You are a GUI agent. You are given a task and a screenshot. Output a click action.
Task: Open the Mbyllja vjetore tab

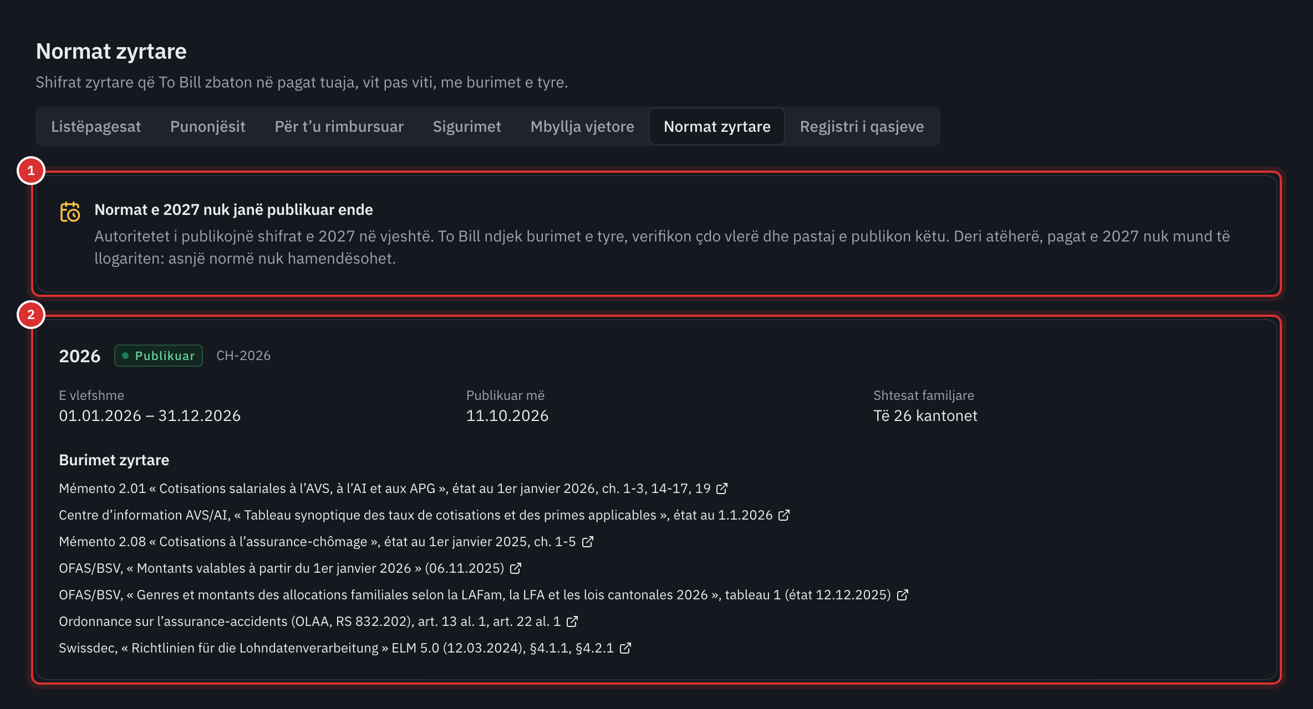click(x=582, y=126)
